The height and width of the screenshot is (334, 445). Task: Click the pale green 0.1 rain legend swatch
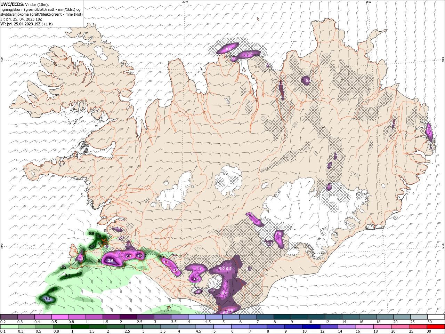pos(9,327)
